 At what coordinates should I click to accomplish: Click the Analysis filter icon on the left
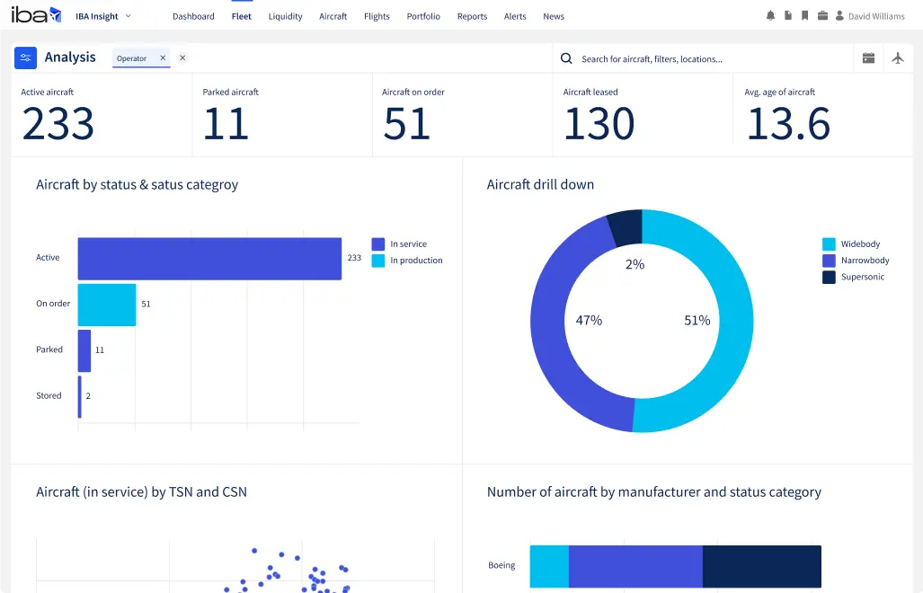point(25,57)
